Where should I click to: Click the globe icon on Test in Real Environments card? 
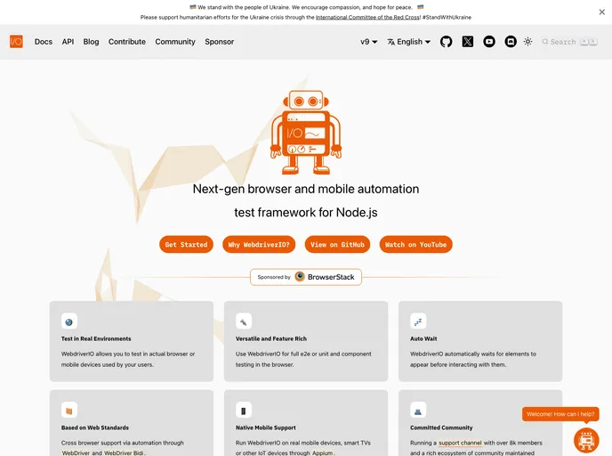tap(69, 322)
